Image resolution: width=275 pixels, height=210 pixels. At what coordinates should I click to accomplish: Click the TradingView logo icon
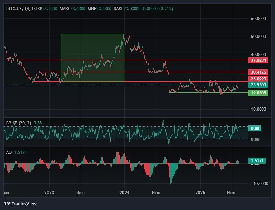point(7,204)
